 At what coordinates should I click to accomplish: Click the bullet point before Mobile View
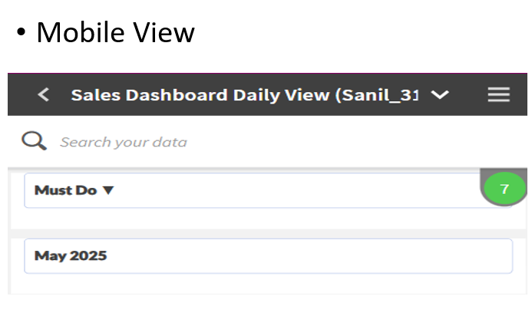click(x=21, y=33)
